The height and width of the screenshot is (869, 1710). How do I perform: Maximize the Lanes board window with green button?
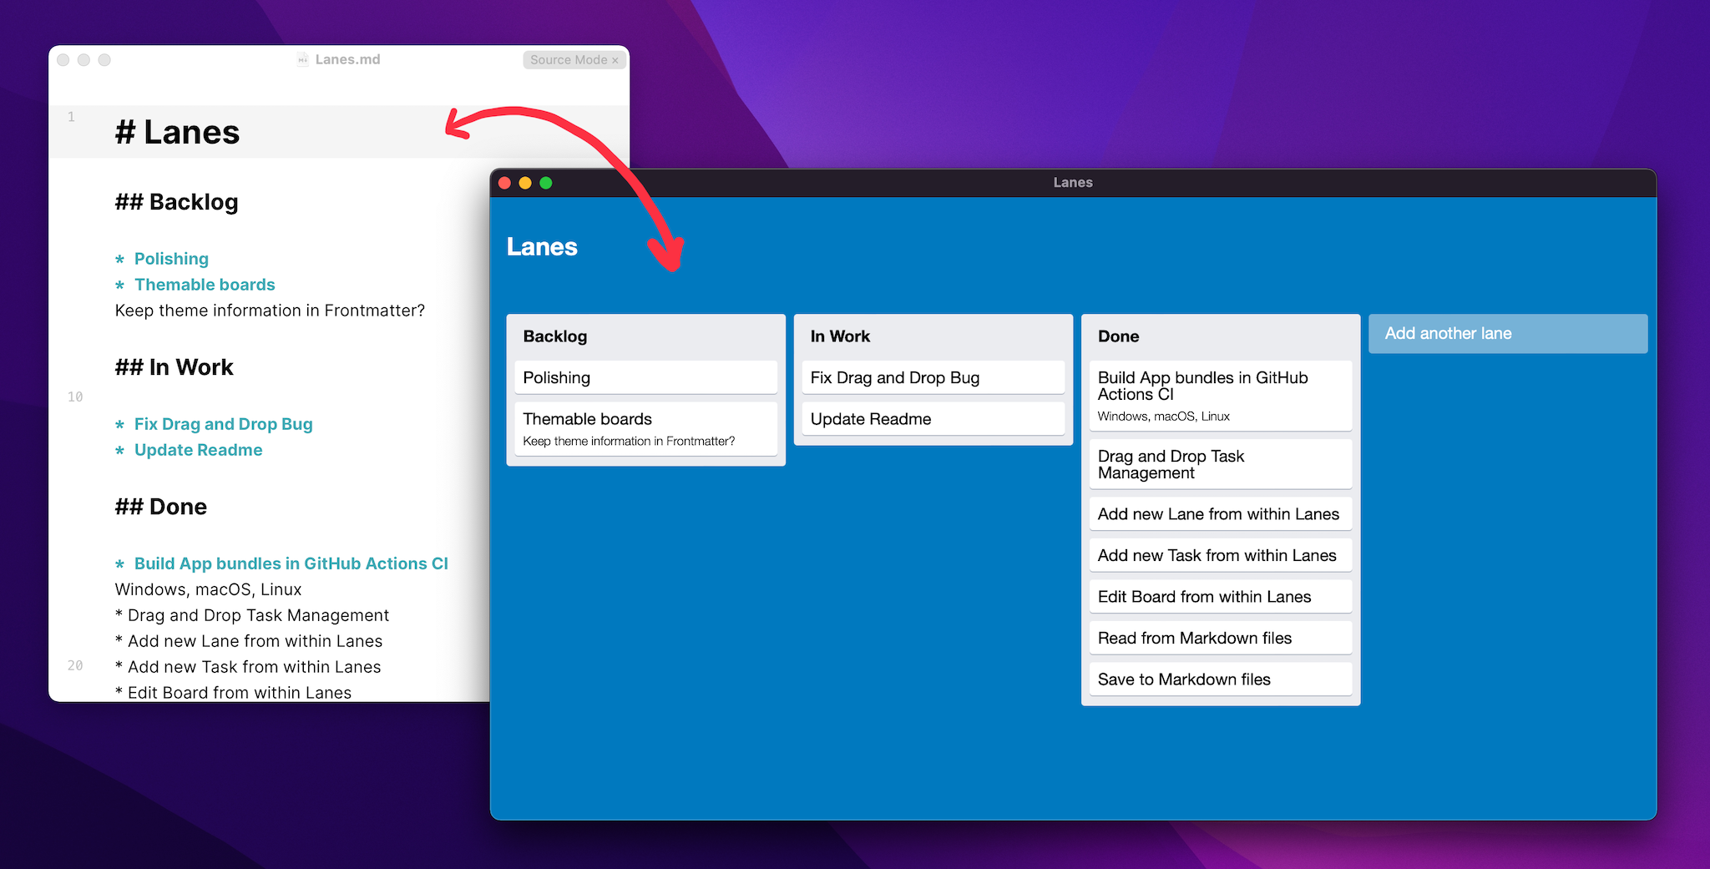[546, 183]
